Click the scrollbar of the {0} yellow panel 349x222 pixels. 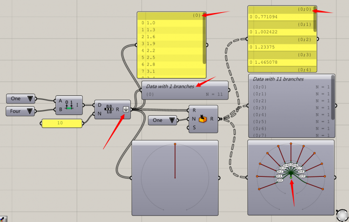[x=204, y=39]
